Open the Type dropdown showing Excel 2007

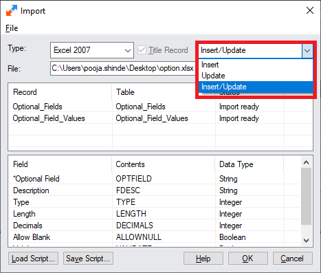point(92,50)
